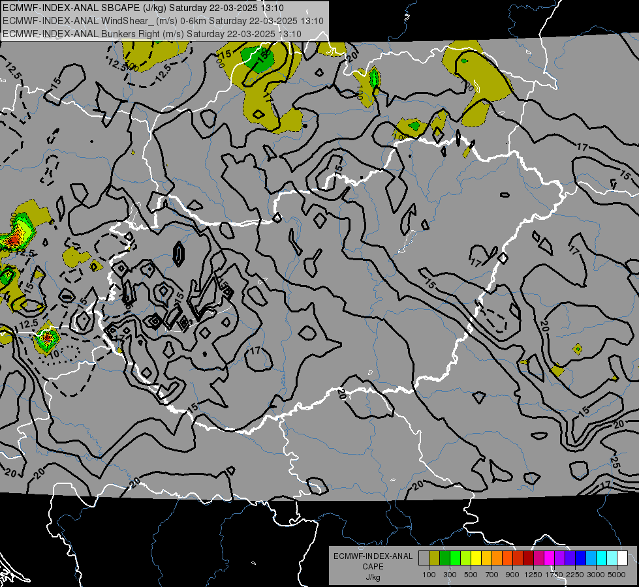
Task: Click the bright cyan legend swatch
Action: [x=602, y=558]
